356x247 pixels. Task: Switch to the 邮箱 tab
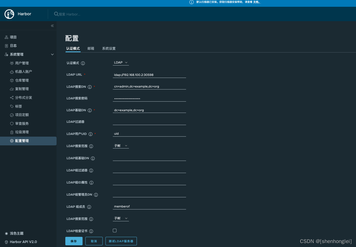tap(91, 49)
